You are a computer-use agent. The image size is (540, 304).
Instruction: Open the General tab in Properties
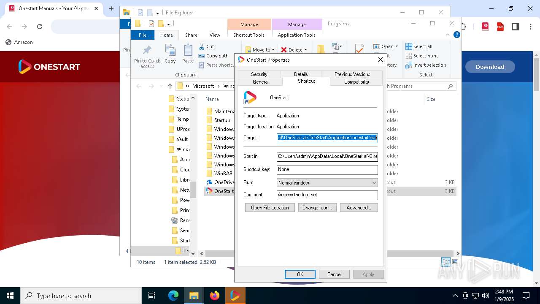coord(260,82)
